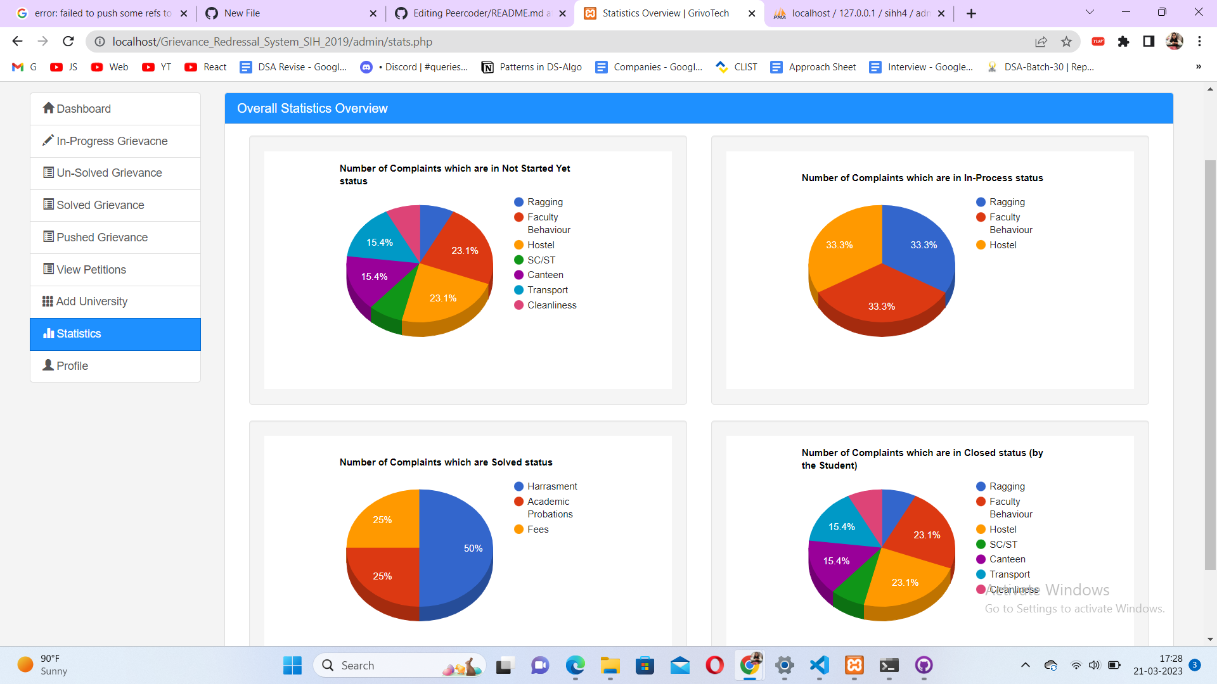The height and width of the screenshot is (684, 1217).
Task: Open Solved Grievance in sidebar
Action: [x=100, y=205]
